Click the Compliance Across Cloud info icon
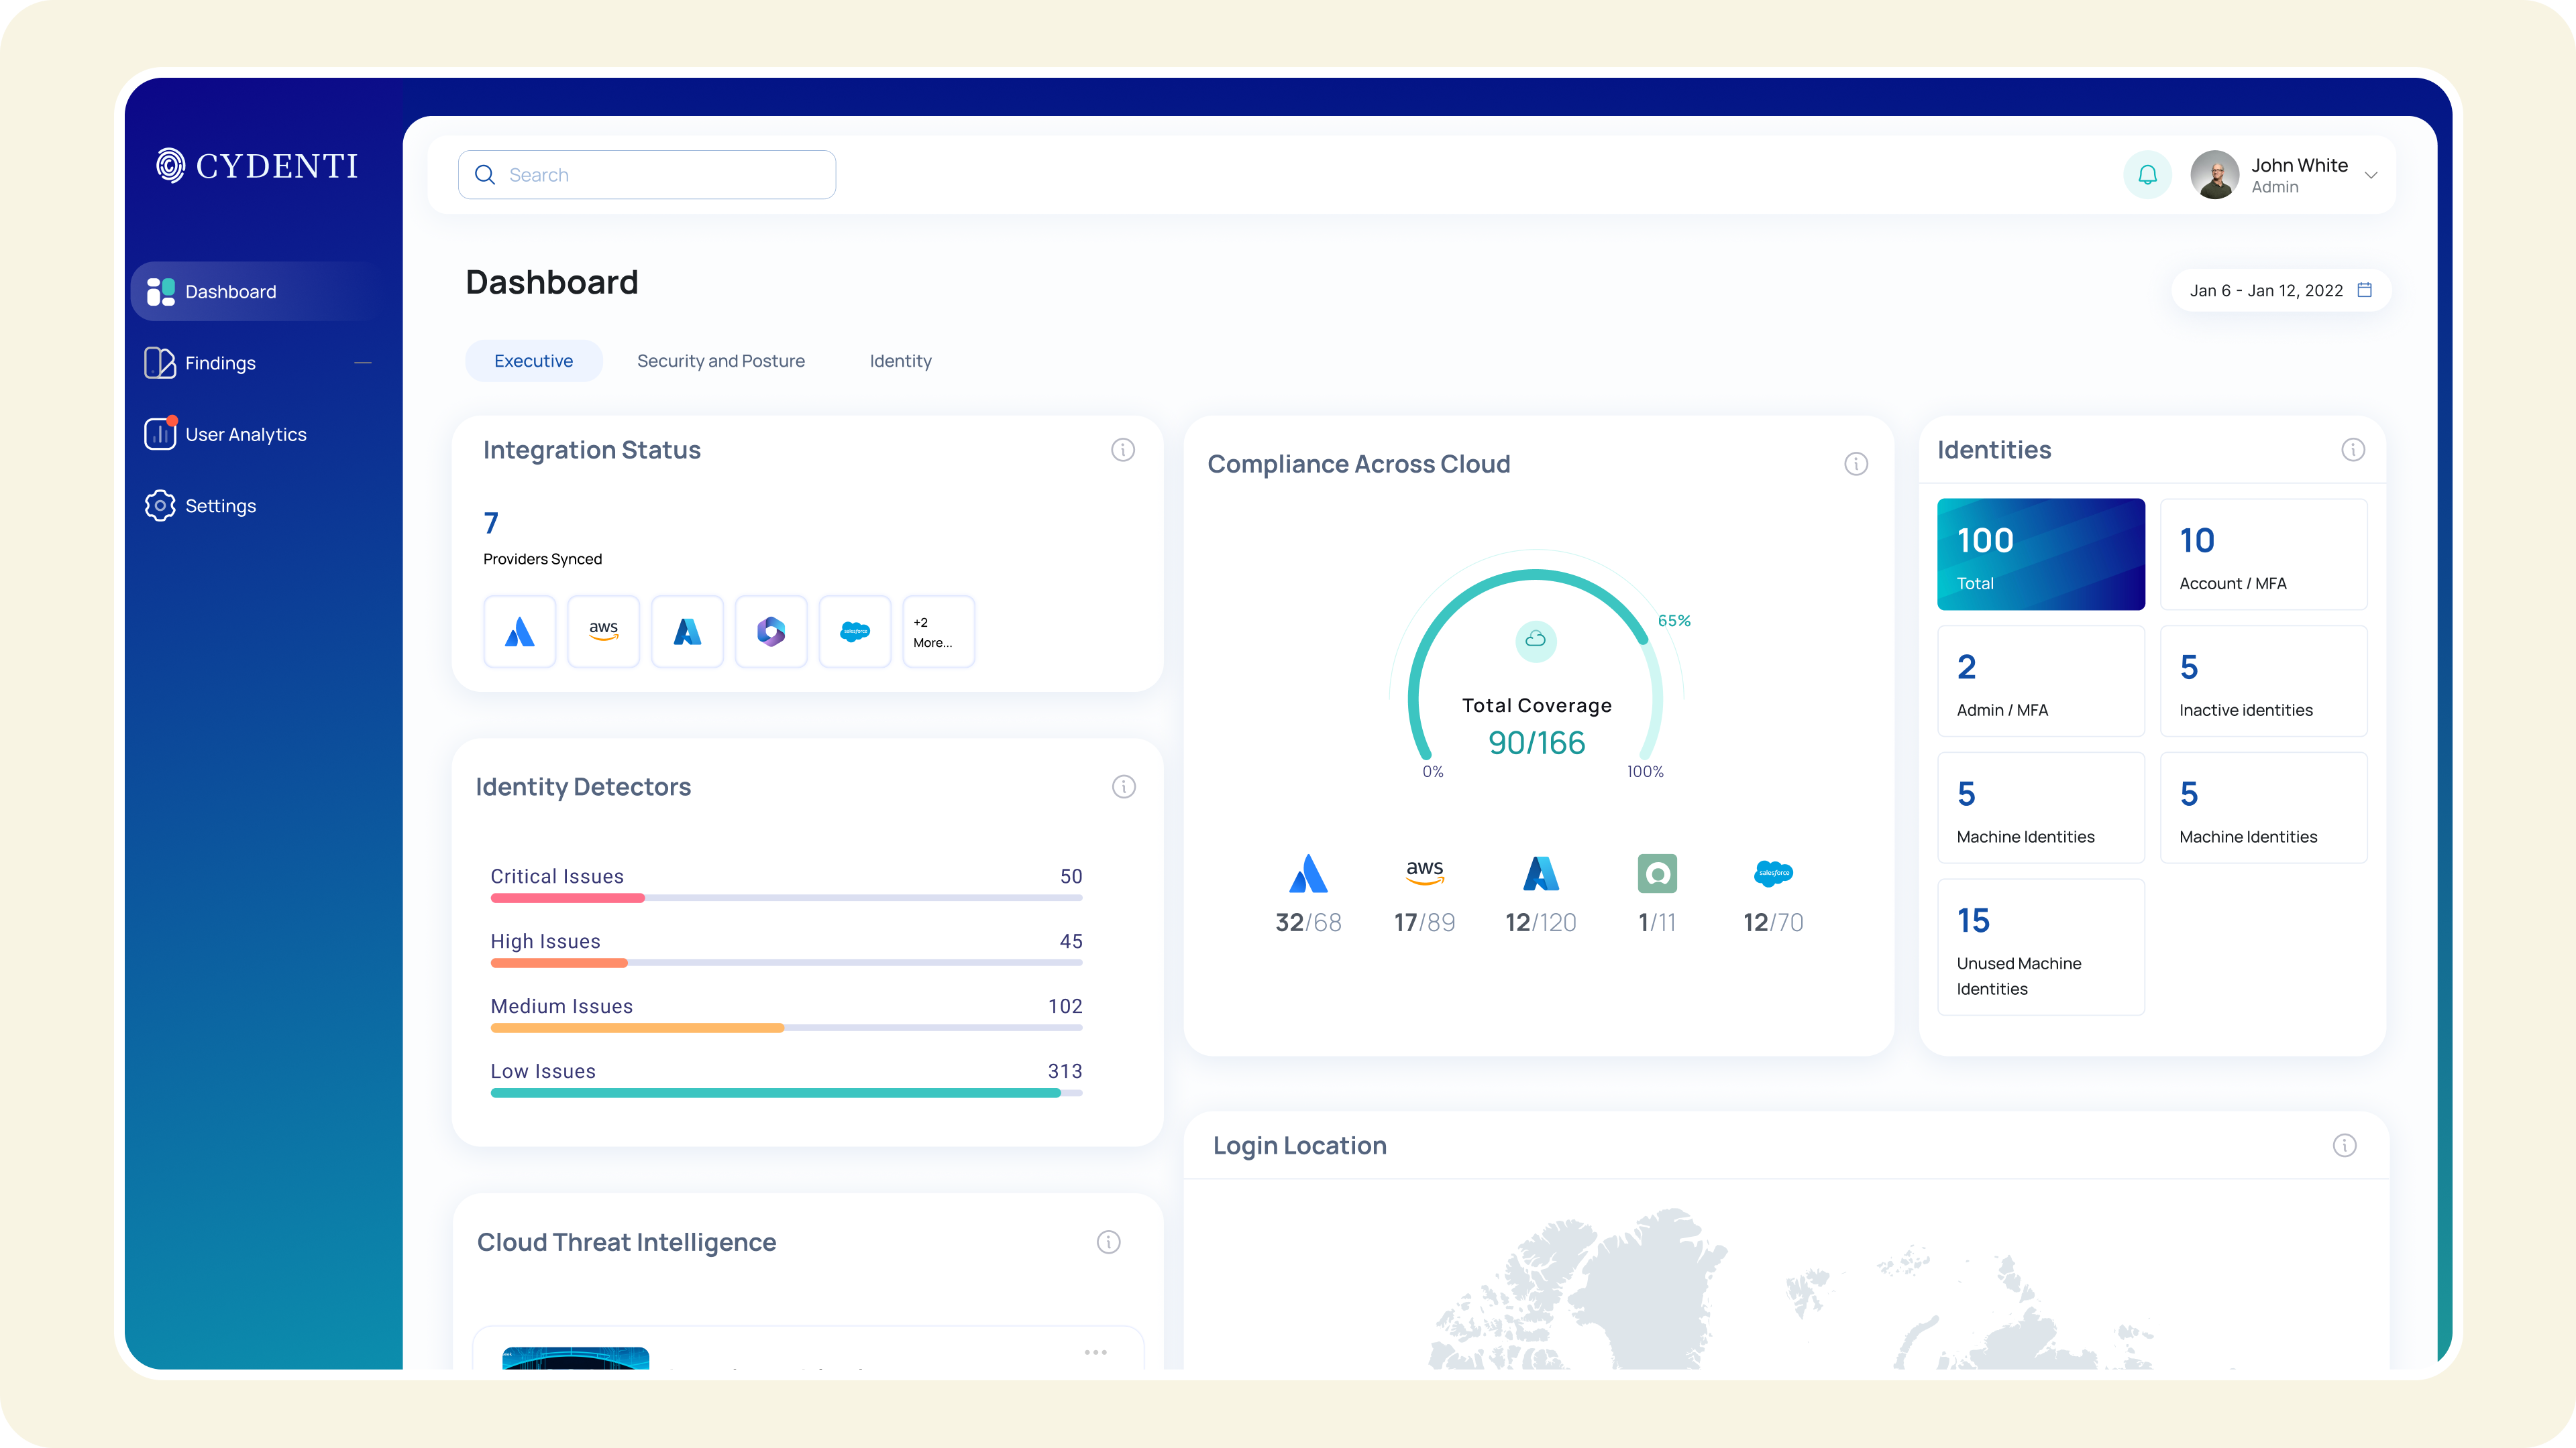The image size is (2576, 1448). (x=1856, y=464)
